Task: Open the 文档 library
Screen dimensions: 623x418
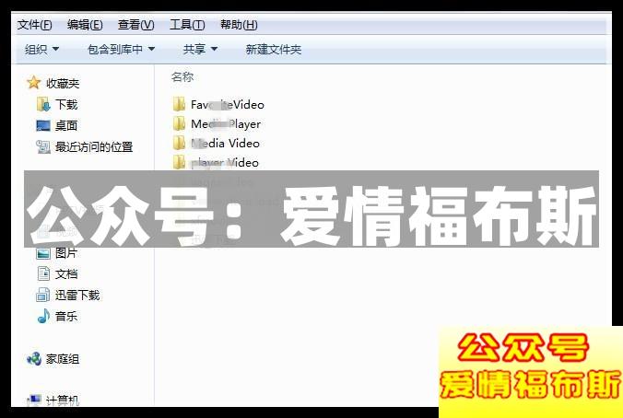Action: click(x=66, y=273)
